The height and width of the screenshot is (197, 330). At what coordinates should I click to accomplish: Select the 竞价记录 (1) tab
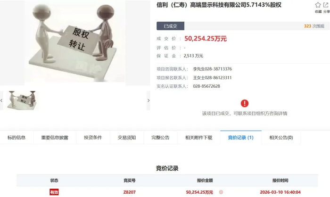pyautogui.click(x=241, y=138)
